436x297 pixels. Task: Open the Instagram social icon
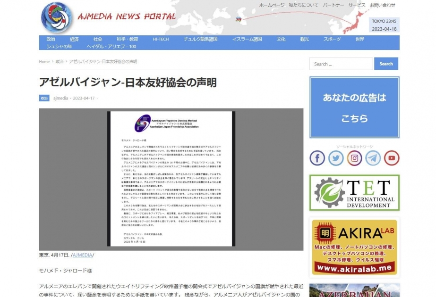coord(355,158)
